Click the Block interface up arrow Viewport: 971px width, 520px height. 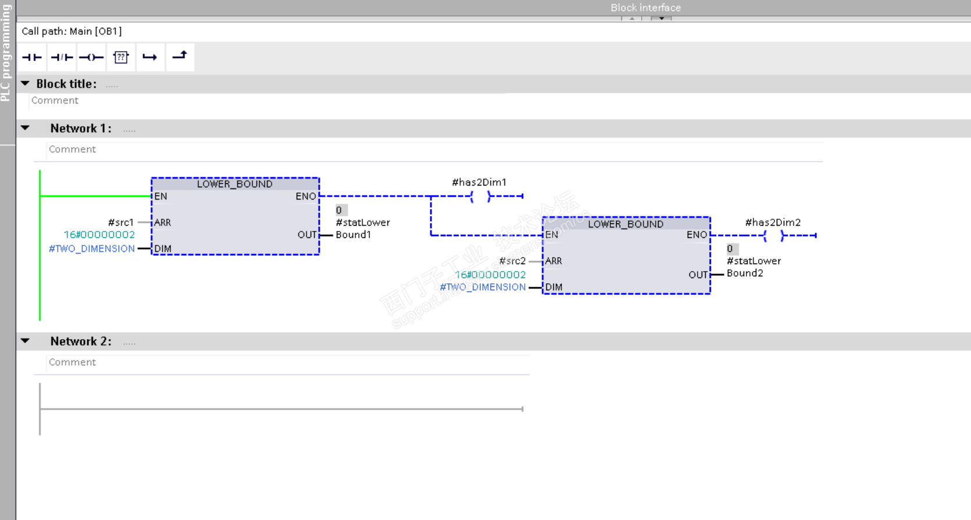632,18
